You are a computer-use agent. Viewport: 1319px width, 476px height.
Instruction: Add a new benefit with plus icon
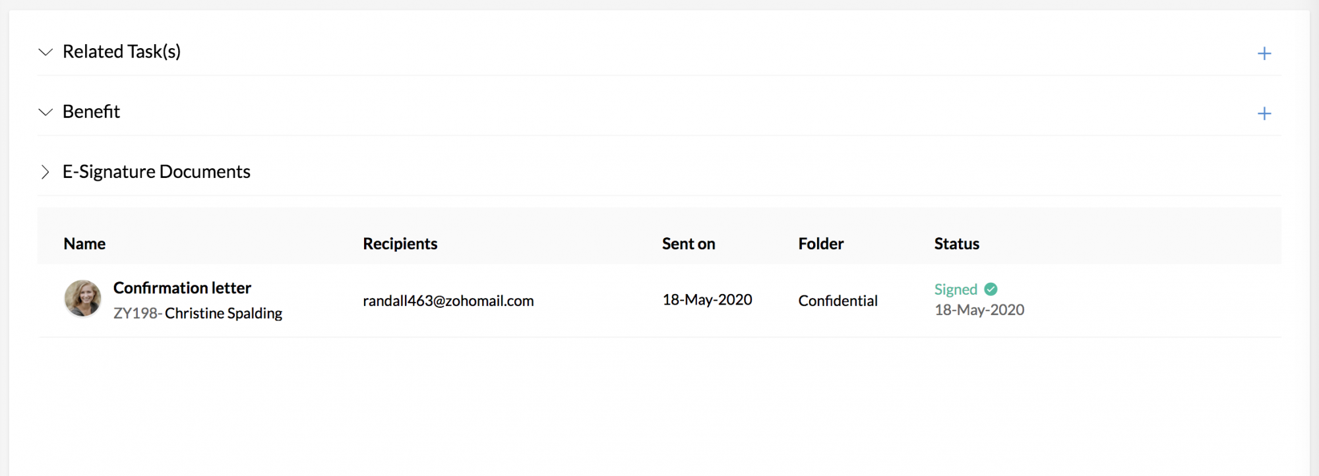(1264, 113)
